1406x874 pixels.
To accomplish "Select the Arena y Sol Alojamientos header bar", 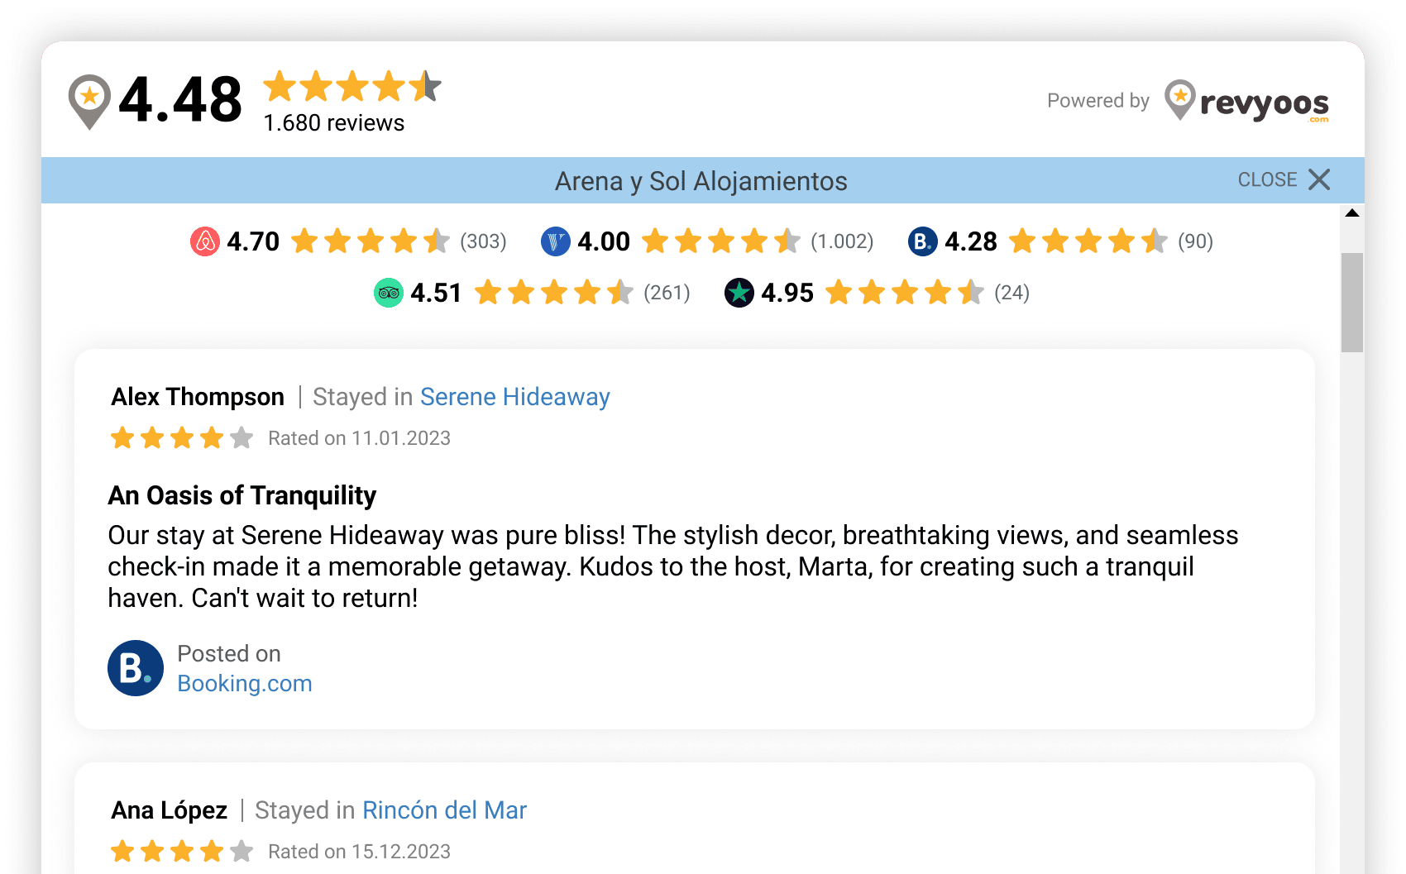I will click(700, 180).
